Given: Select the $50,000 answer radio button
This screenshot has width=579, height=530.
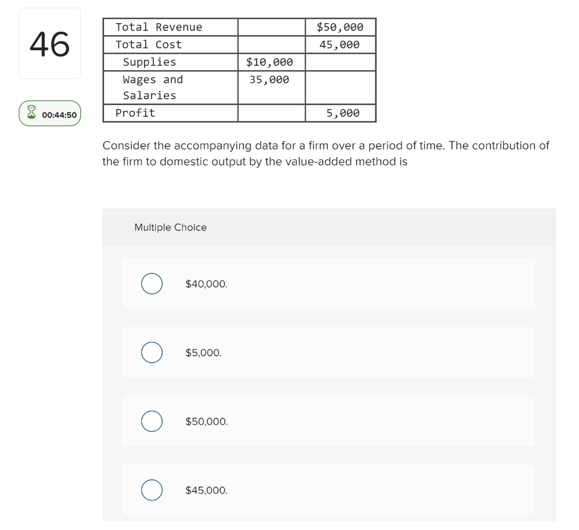Looking at the screenshot, I should (152, 421).
